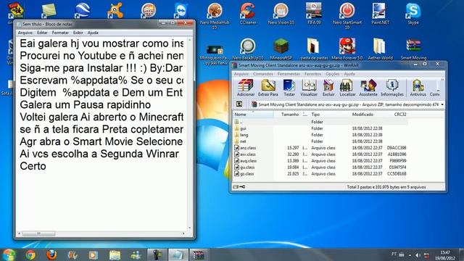464x261 pixels.
Task: Select anz.class file in WinRAR
Action: point(248,148)
